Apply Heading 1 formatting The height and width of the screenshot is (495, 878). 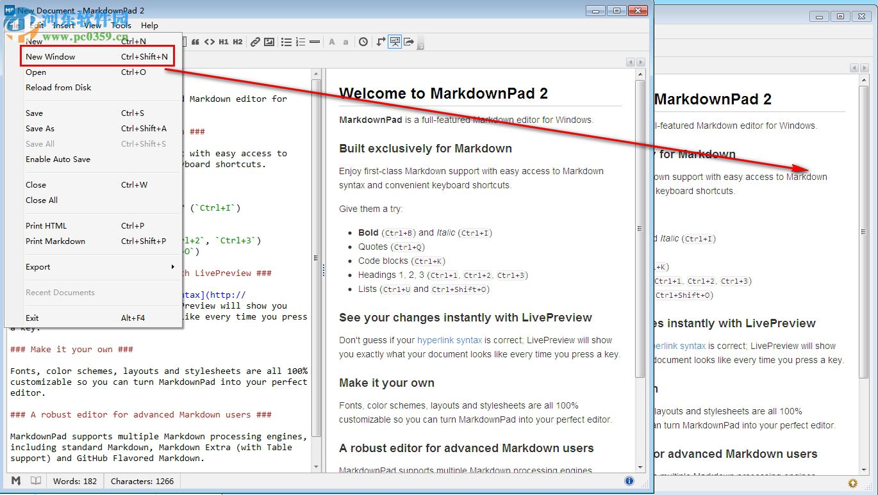tap(222, 42)
